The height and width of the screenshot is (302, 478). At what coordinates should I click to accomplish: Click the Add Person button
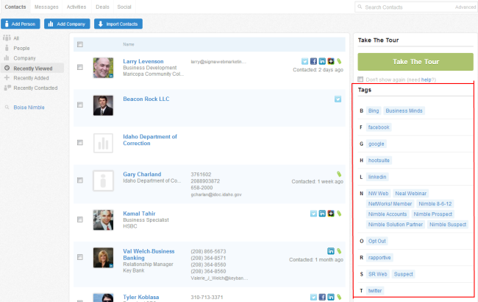(x=21, y=24)
